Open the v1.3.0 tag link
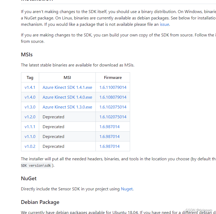Screen dimensions: 216x214 coord(30,107)
